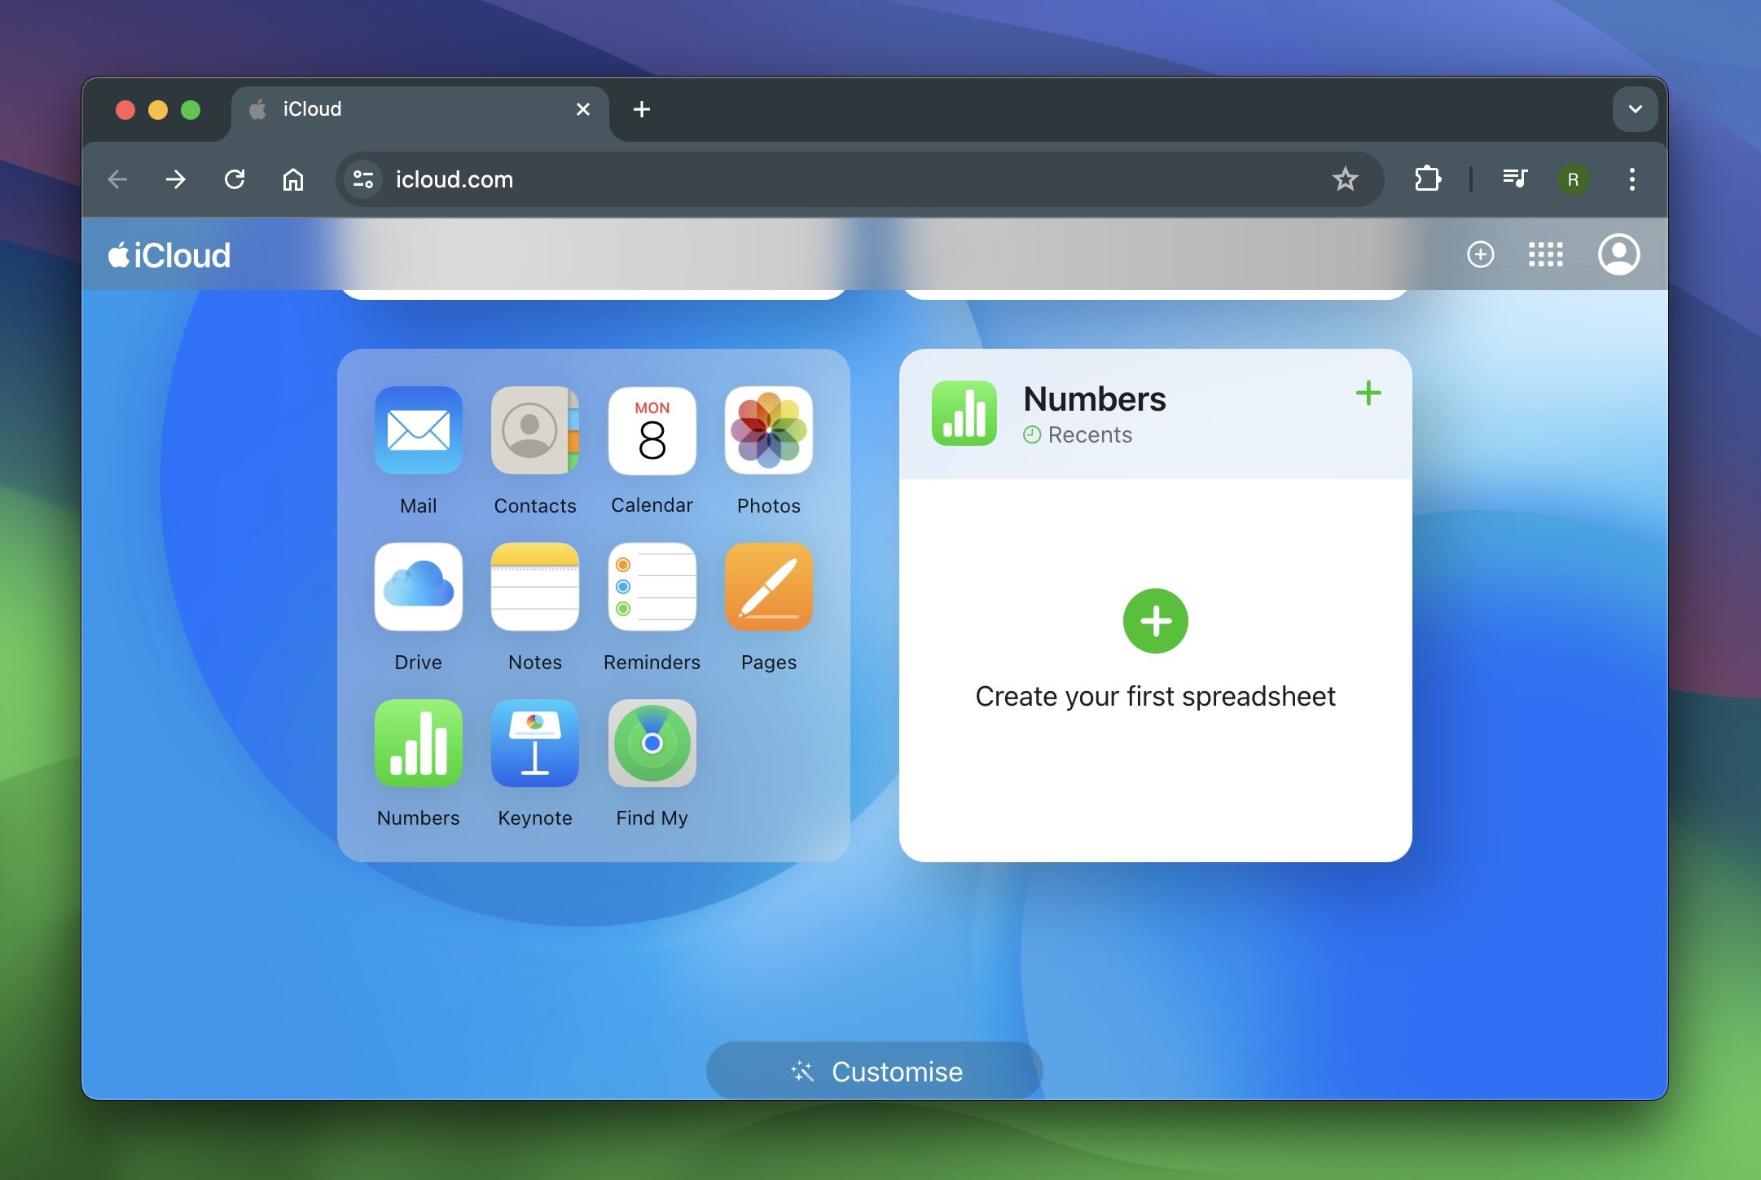Open the Find My app icon
The height and width of the screenshot is (1180, 1761).
point(652,743)
